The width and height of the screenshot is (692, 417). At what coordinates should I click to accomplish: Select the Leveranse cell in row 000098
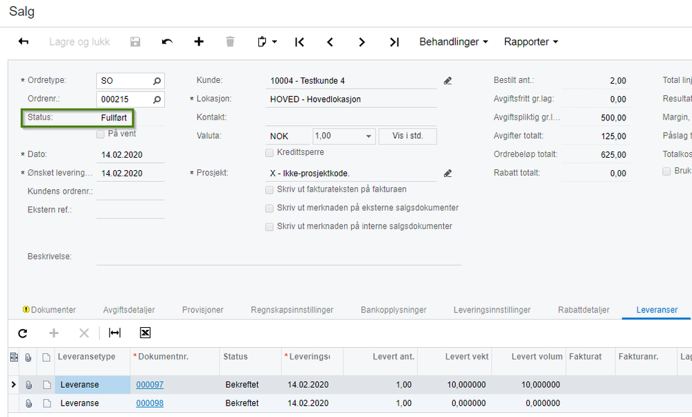coord(92,403)
